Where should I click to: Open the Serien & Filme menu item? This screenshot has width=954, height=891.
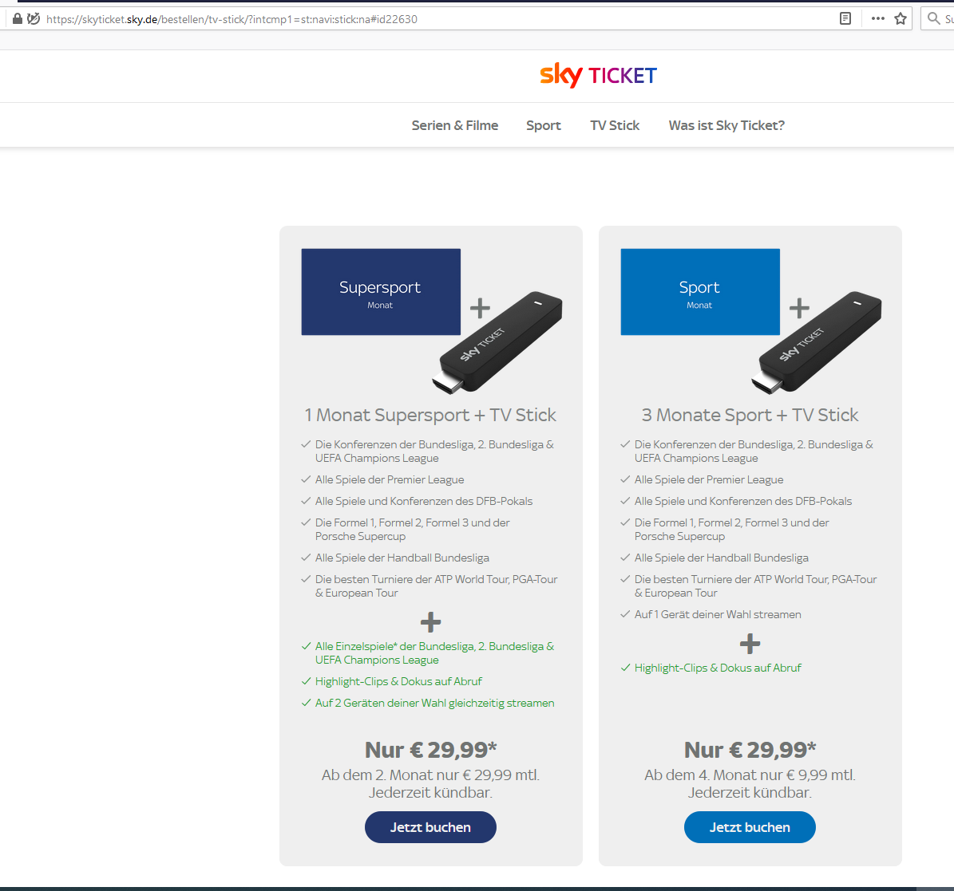click(x=454, y=125)
